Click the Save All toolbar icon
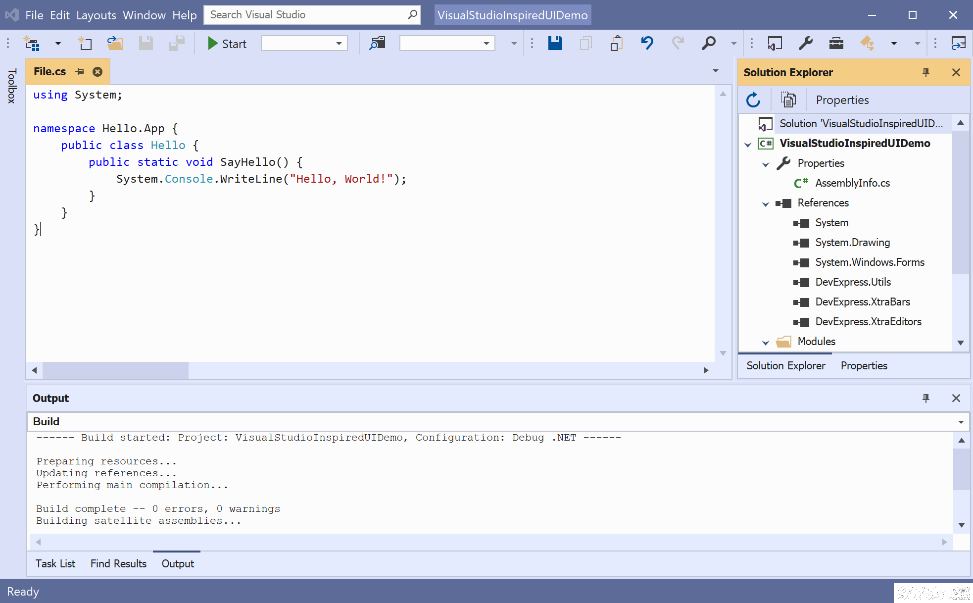973x603 pixels. [x=176, y=44]
